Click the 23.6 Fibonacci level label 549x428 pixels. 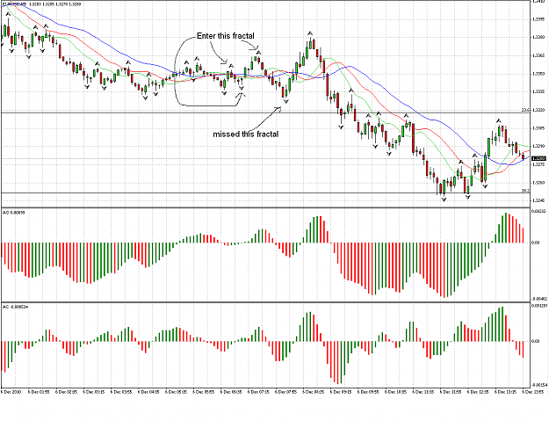525,110
